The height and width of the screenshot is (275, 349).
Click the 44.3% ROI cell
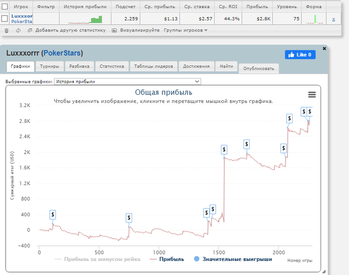point(228,19)
